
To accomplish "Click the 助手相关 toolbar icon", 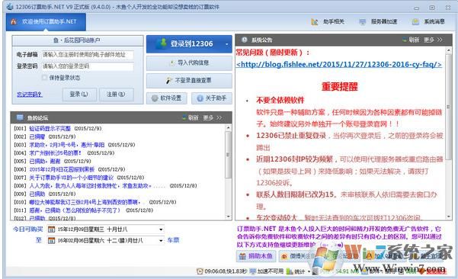I will point(315,21).
